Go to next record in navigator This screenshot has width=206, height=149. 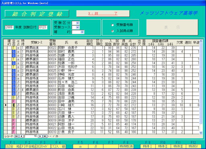pyautogui.click(x=40, y=136)
